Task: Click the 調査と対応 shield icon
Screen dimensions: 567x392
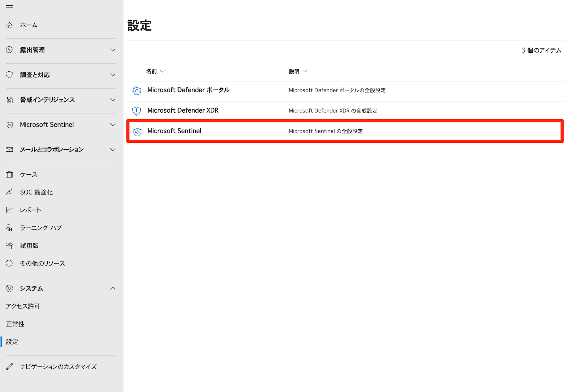Action: (x=9, y=75)
